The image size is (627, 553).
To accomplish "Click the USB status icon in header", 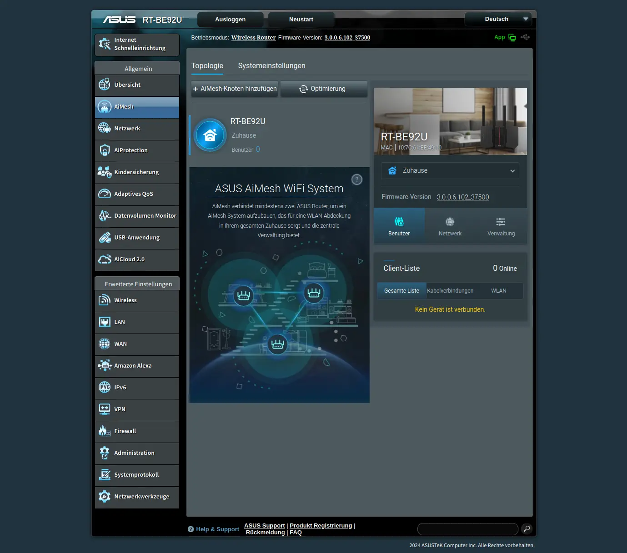I will pyautogui.click(x=525, y=37).
